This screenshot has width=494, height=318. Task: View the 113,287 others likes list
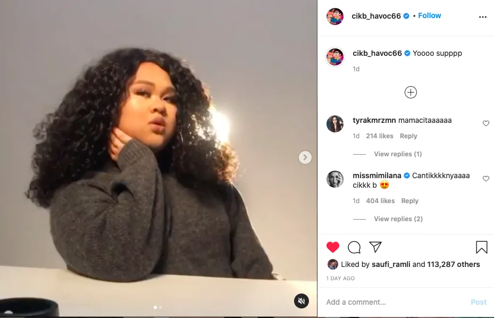point(454,264)
